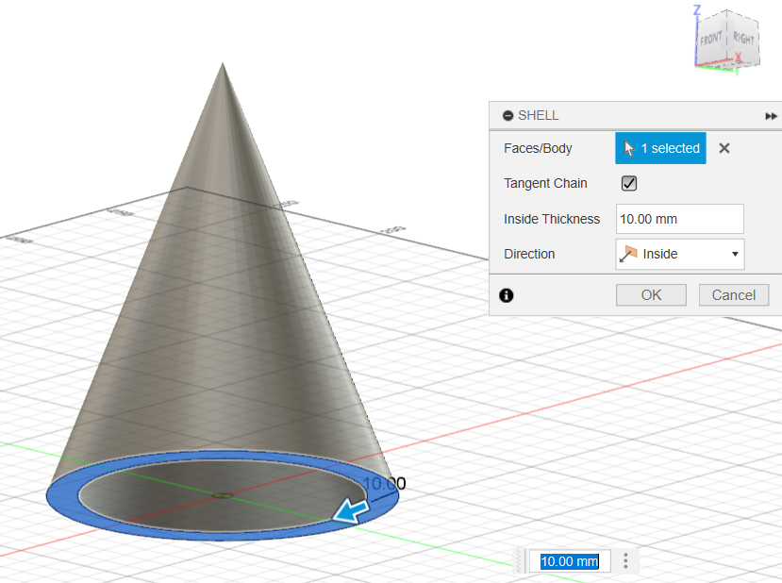Confirm shell with OK button
This screenshot has width=782, height=583.
pyautogui.click(x=651, y=295)
